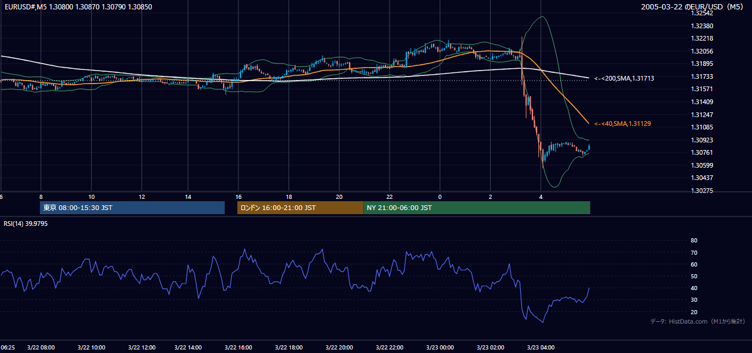Click the 3/22 14:00 bottom time label
Viewport: 752px width, 353px height.
click(x=188, y=348)
